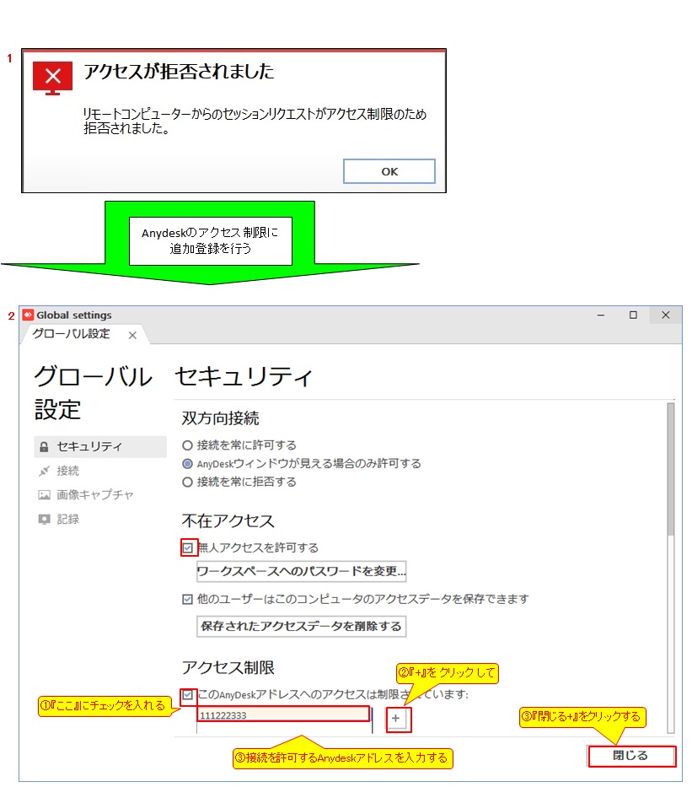Image resolution: width=692 pixels, height=787 pixels.
Task: Open the セキュリティ sidebar section
Action: pos(100,446)
